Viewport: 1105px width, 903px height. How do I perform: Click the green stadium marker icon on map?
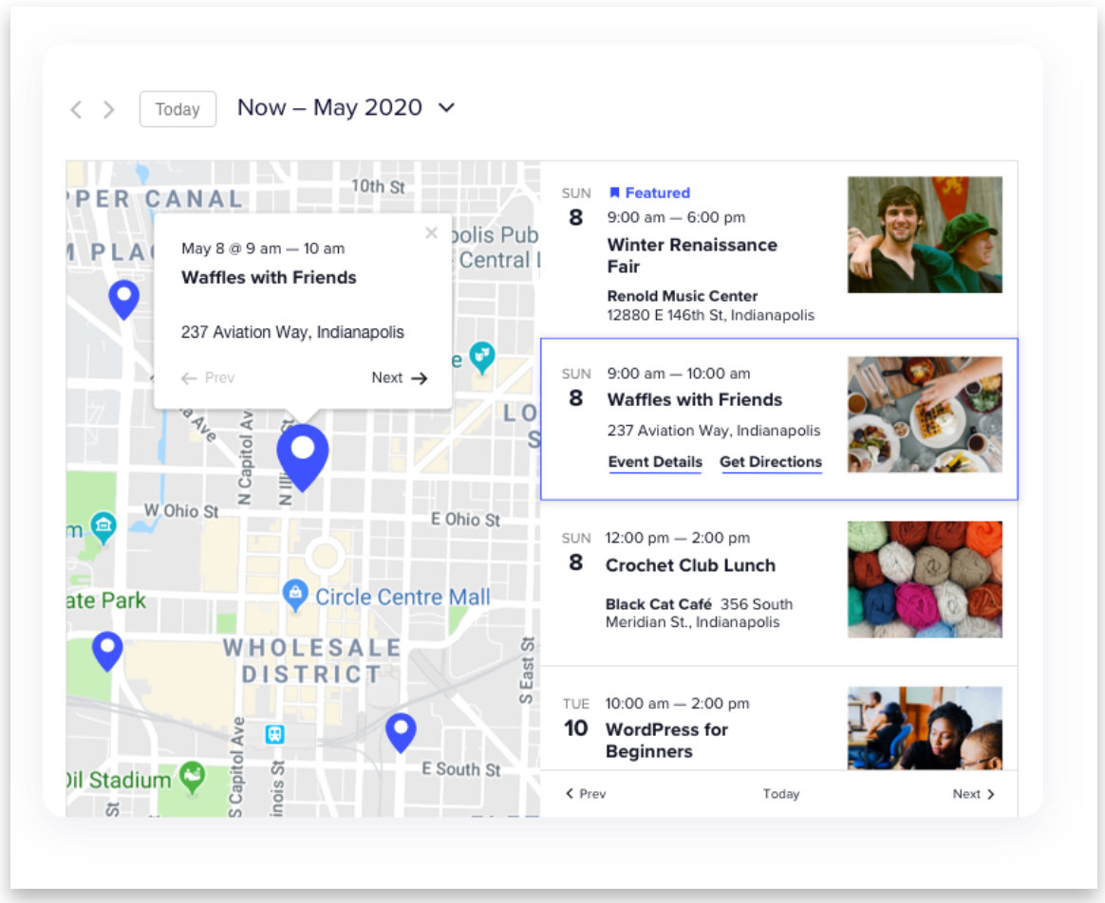(193, 779)
